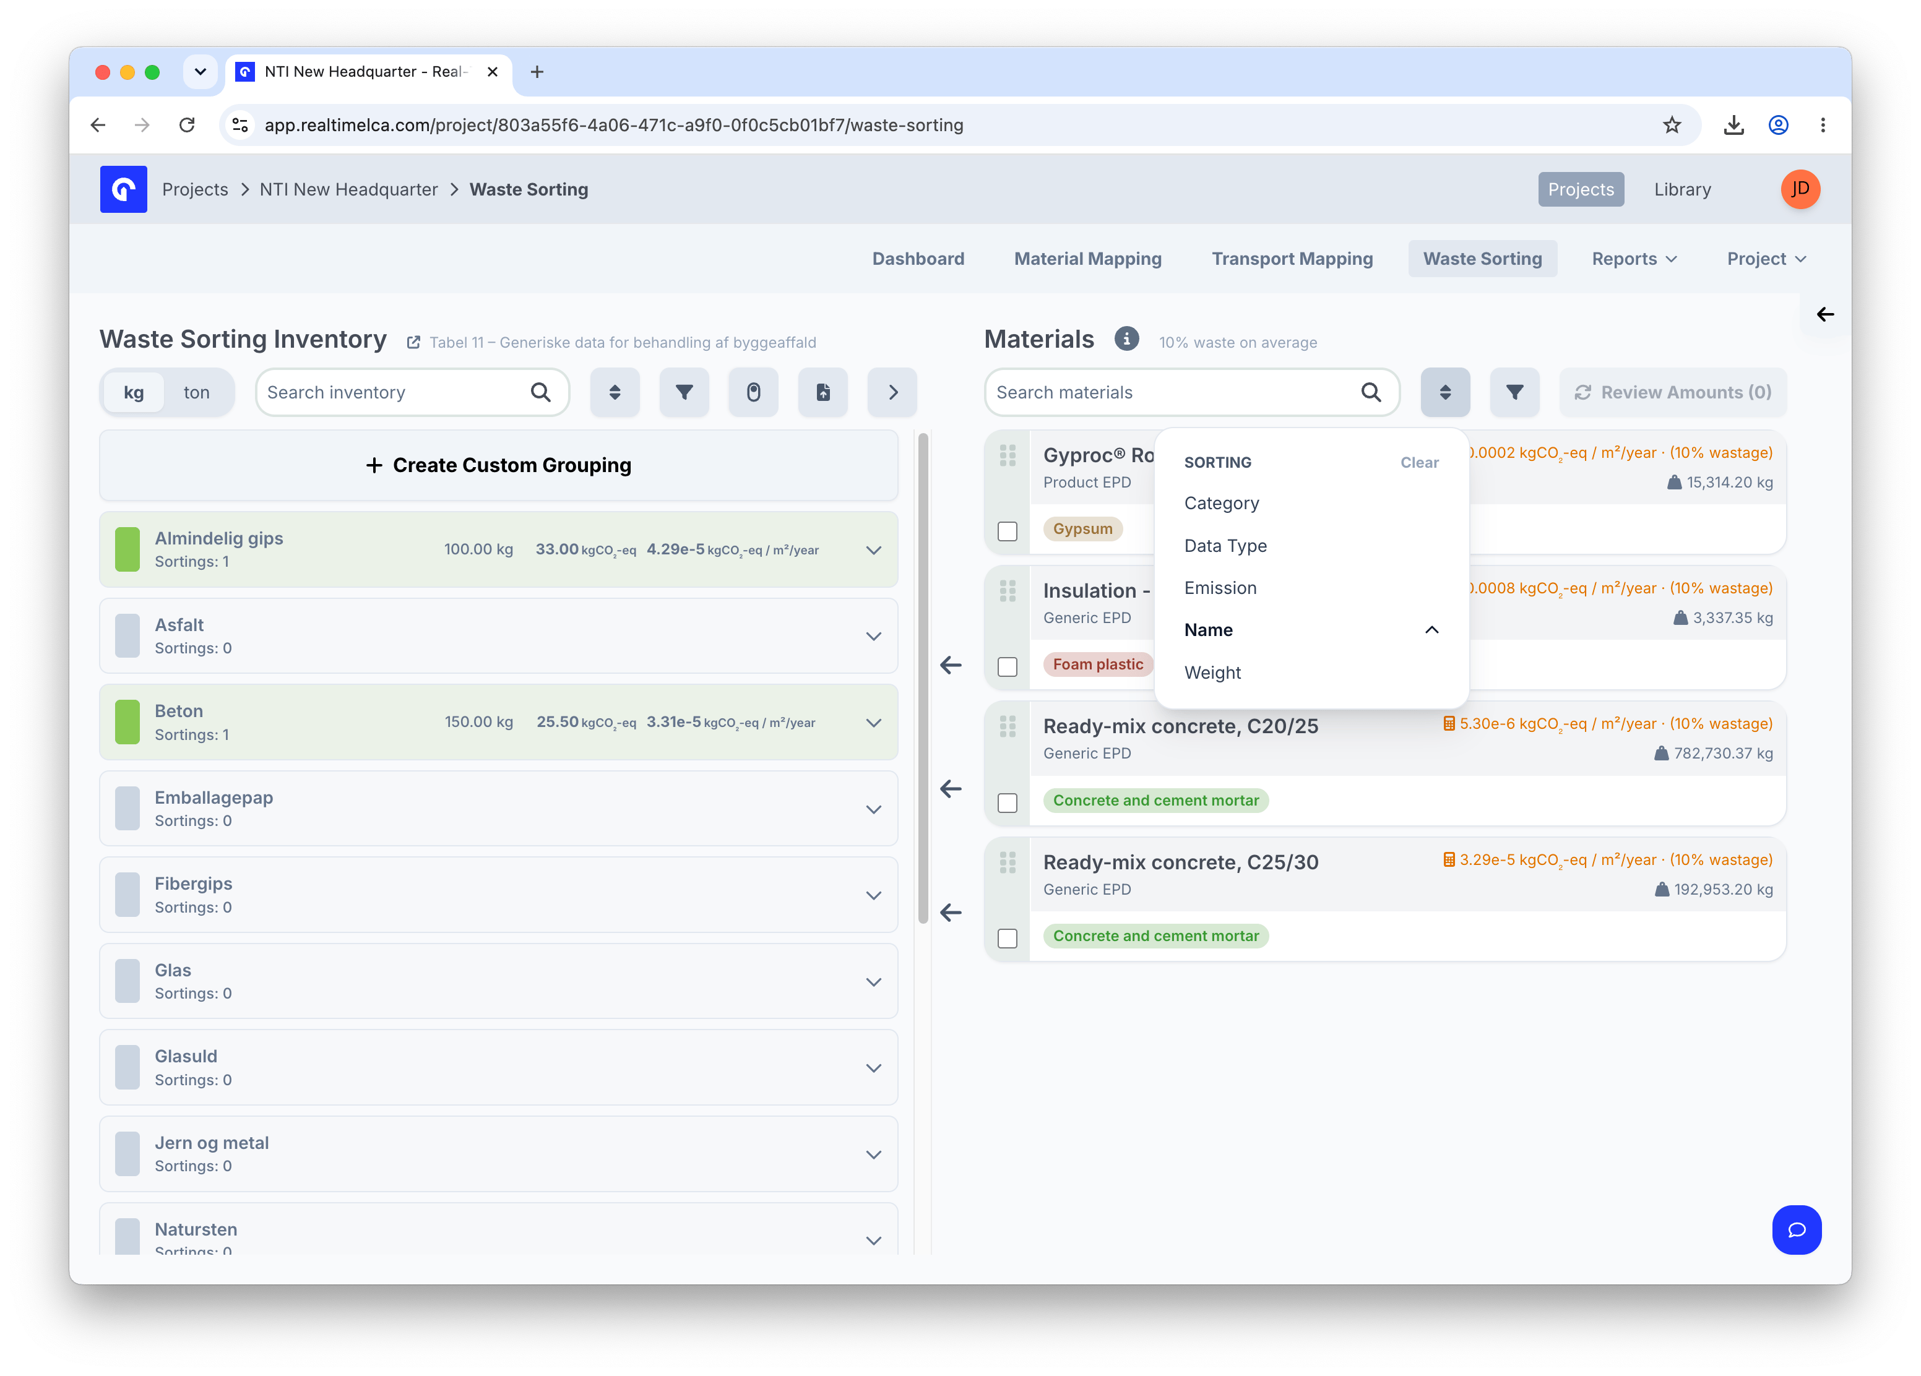
Task: Assign C25/30 concrete using its left arrow
Action: click(x=951, y=913)
